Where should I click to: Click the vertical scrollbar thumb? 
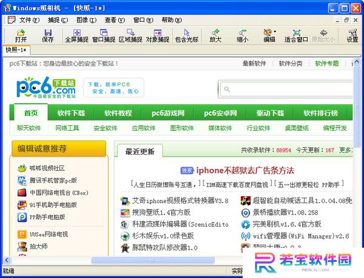click(x=357, y=106)
